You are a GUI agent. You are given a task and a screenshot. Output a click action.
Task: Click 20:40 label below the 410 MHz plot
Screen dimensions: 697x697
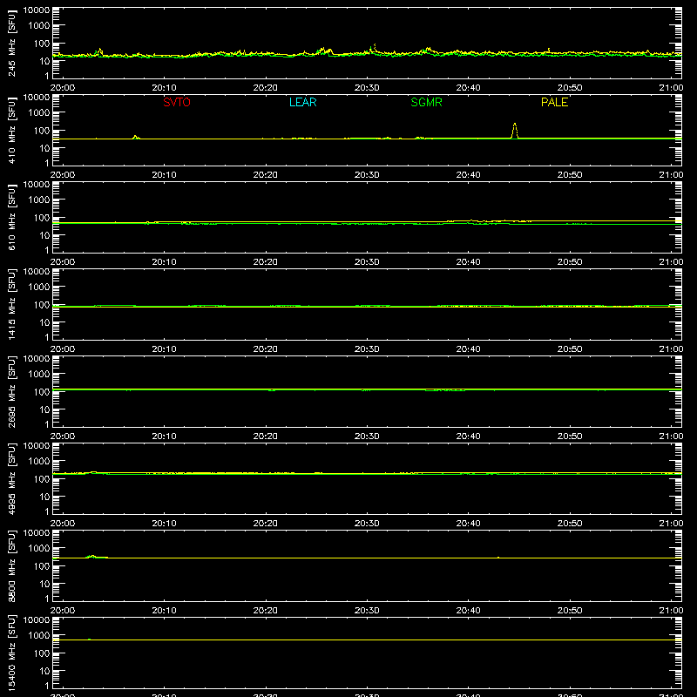(468, 175)
